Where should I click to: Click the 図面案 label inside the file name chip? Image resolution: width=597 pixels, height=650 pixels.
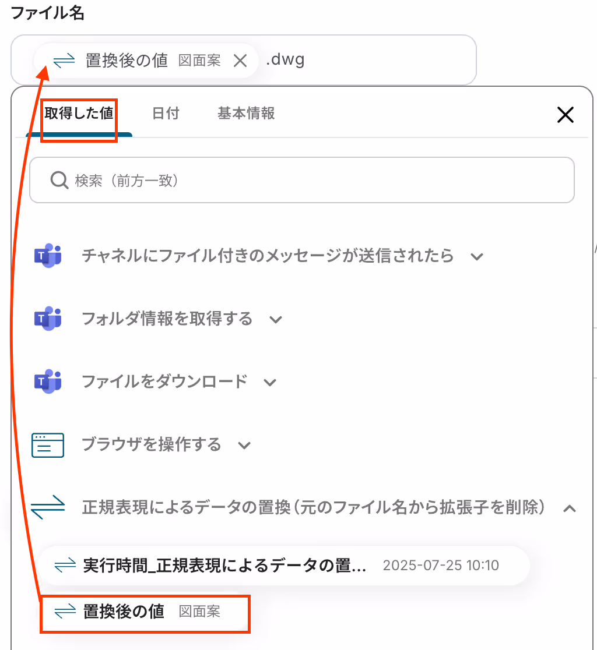pyautogui.click(x=199, y=61)
